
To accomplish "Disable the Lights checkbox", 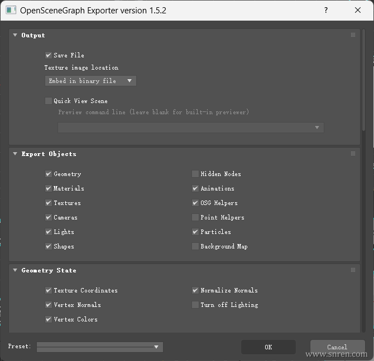I will (49, 232).
